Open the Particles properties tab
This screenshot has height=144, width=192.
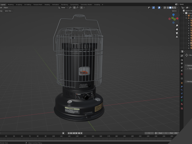(182, 90)
